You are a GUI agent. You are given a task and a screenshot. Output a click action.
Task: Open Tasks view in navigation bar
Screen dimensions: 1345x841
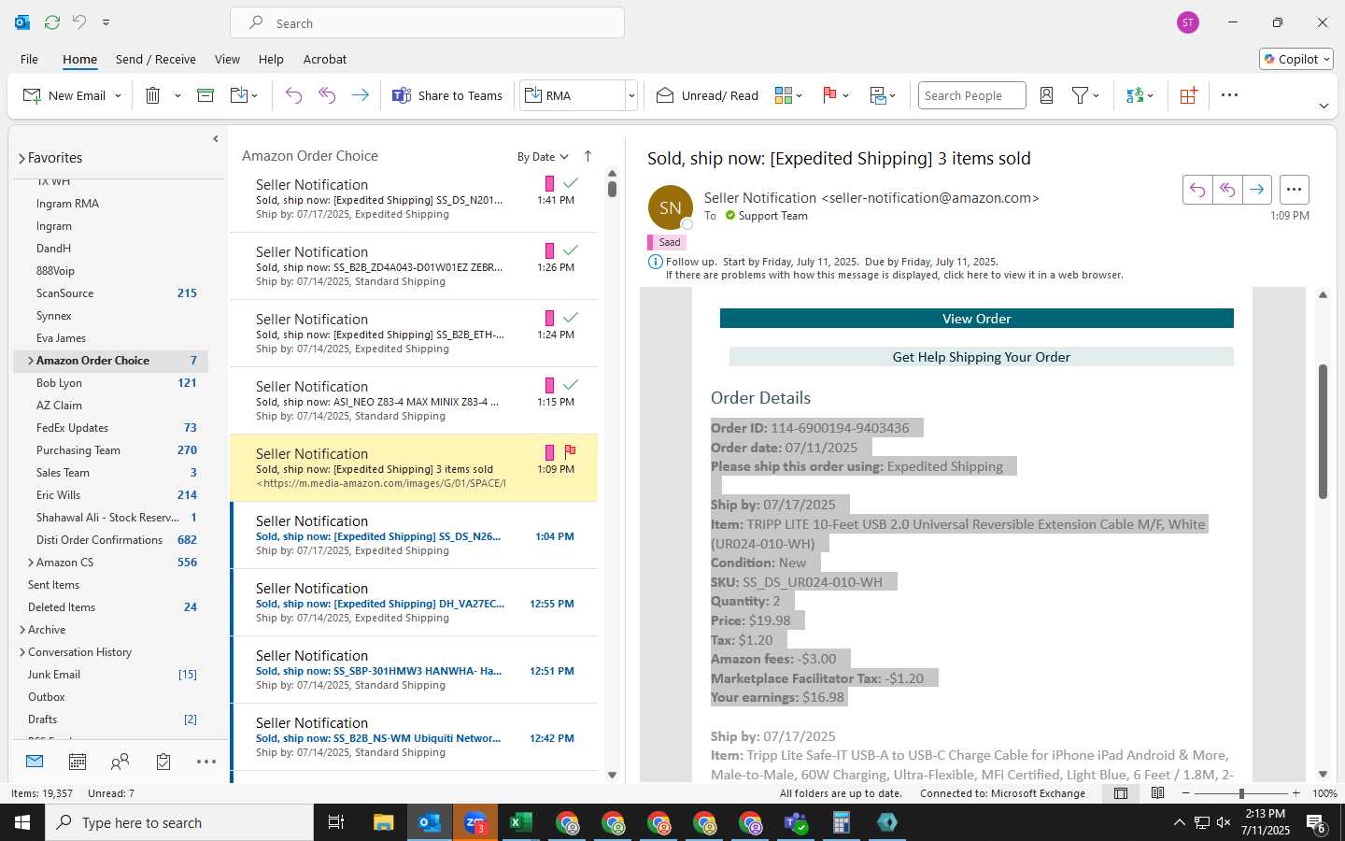[163, 762]
